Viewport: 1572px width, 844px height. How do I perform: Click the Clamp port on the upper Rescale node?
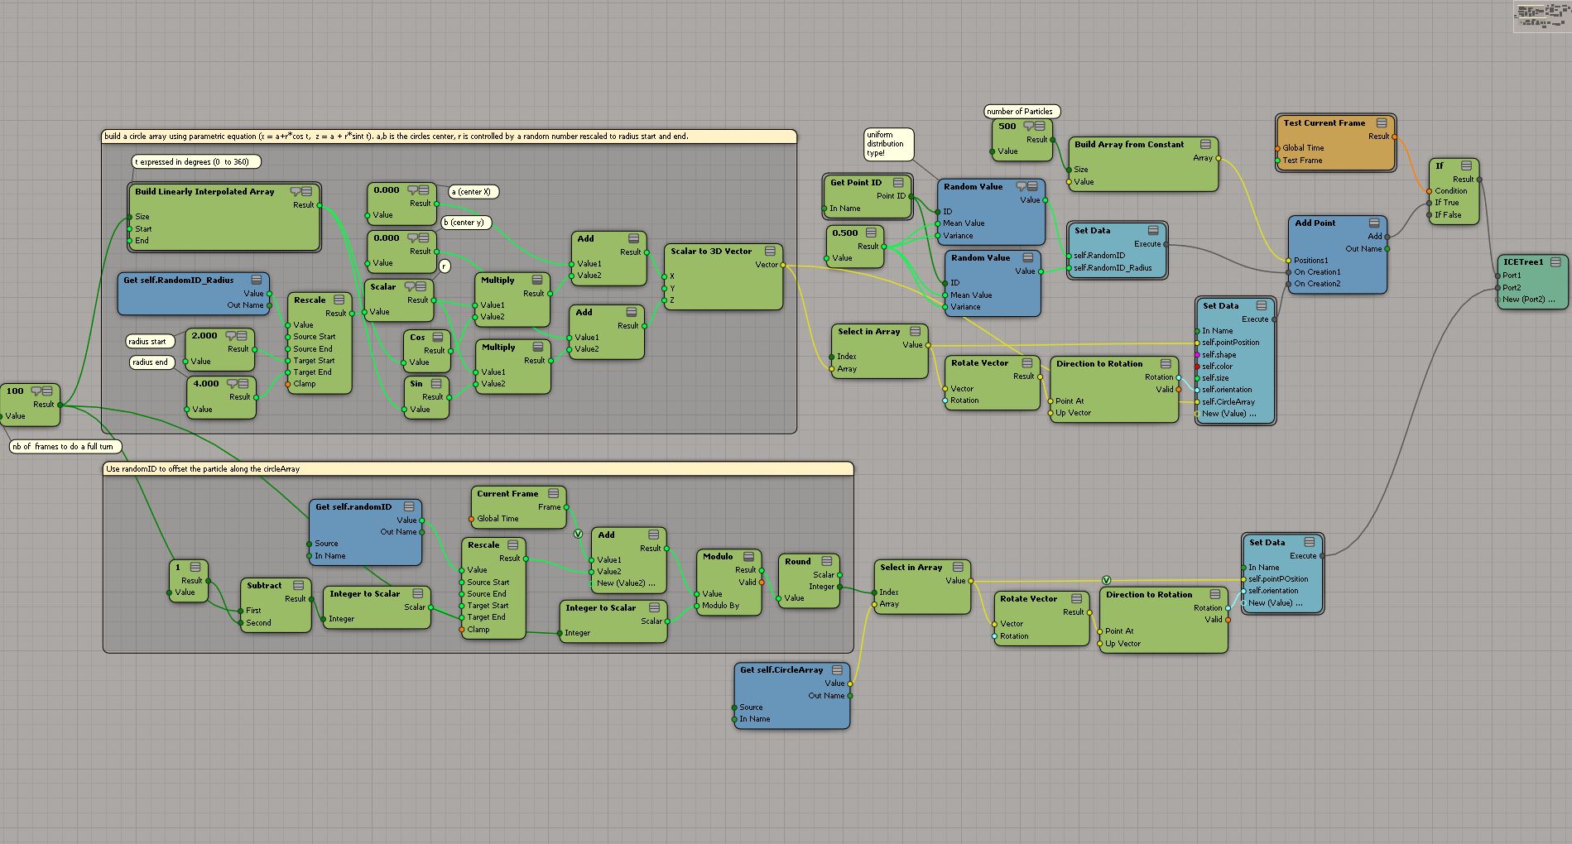point(304,384)
